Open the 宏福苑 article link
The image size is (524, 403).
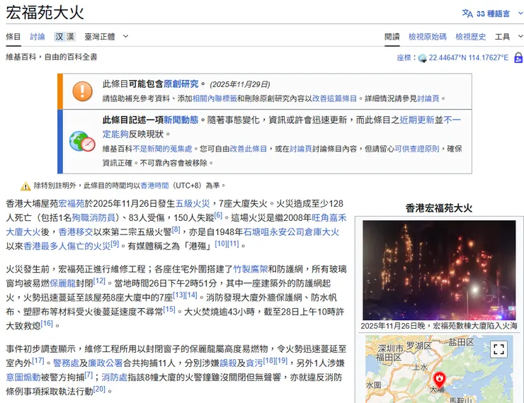click(x=72, y=203)
